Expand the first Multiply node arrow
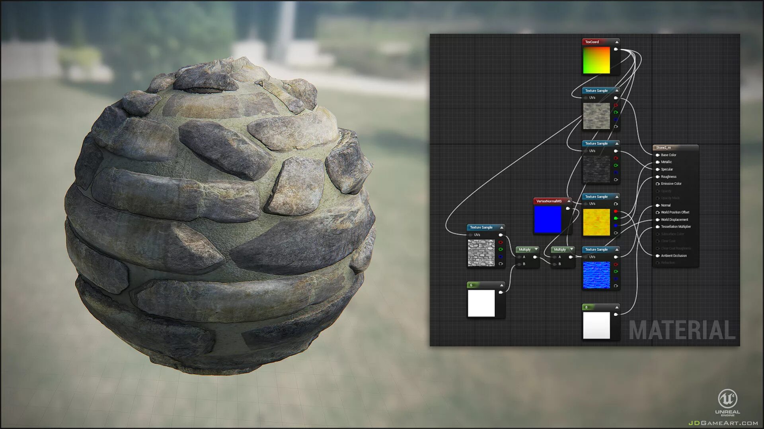Viewport: 764px width, 429px height. (536, 249)
